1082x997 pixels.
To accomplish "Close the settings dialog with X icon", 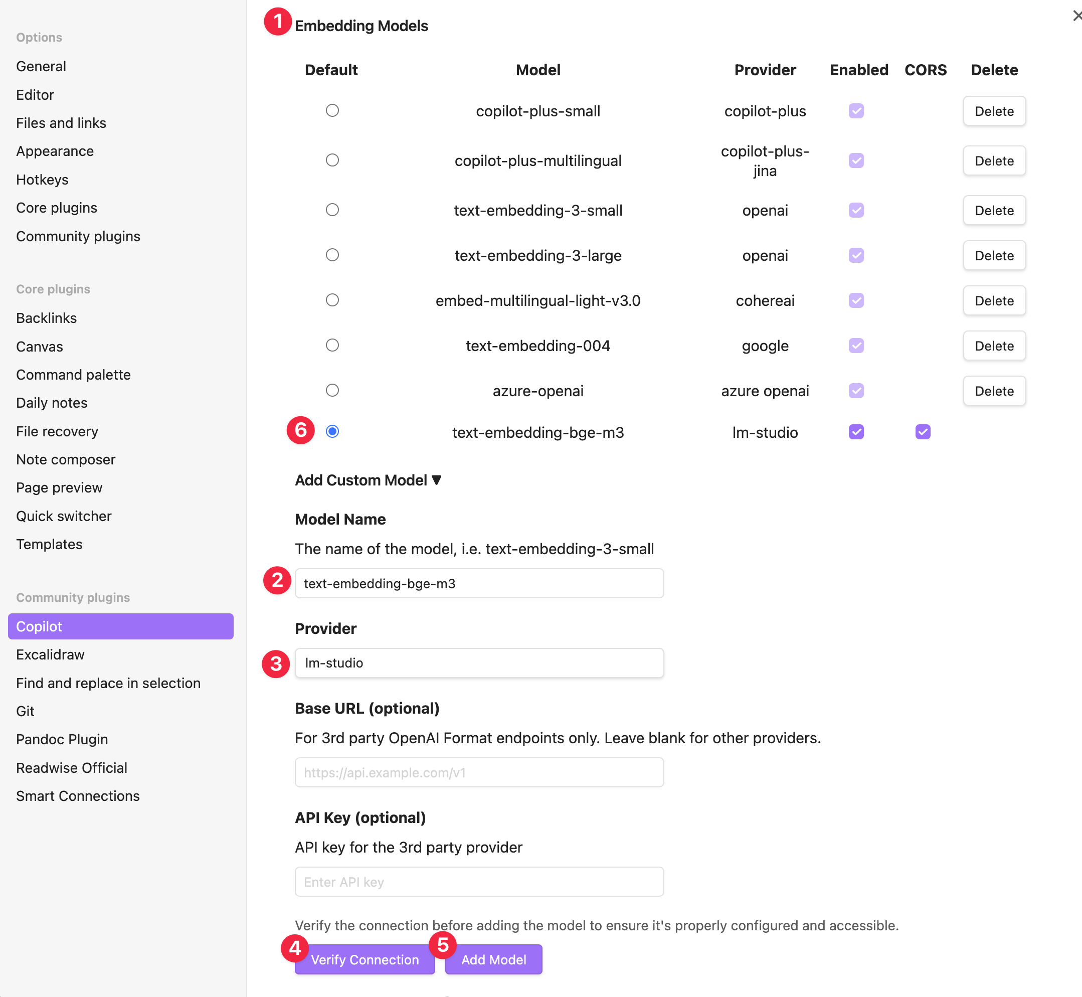I will 1076,16.
